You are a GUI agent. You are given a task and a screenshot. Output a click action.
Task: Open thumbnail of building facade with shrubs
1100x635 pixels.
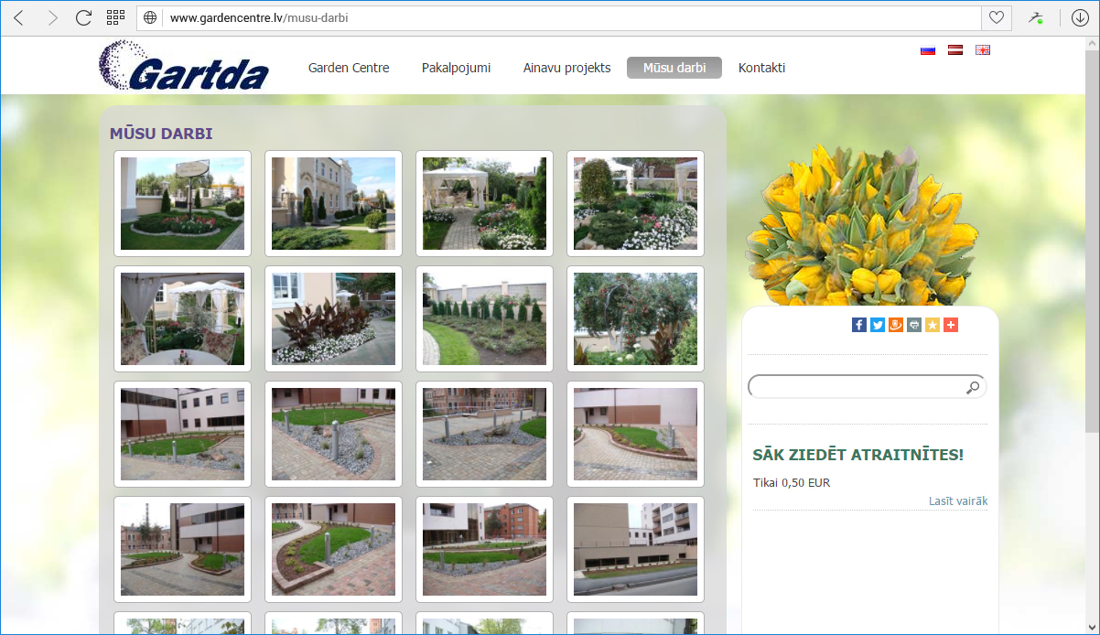[x=333, y=203]
